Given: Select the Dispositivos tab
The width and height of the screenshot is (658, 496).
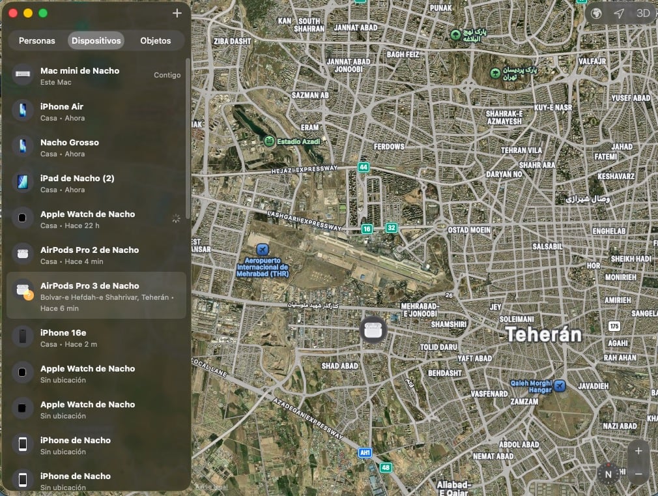Looking at the screenshot, I should click(x=96, y=40).
